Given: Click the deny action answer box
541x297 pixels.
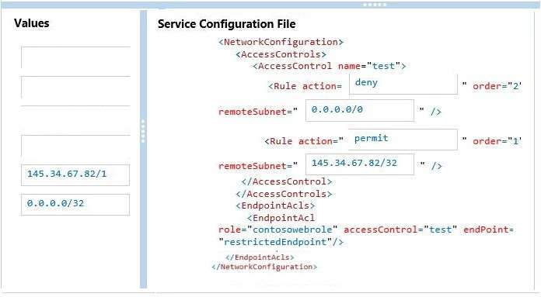Looking at the screenshot, I should [403, 84].
